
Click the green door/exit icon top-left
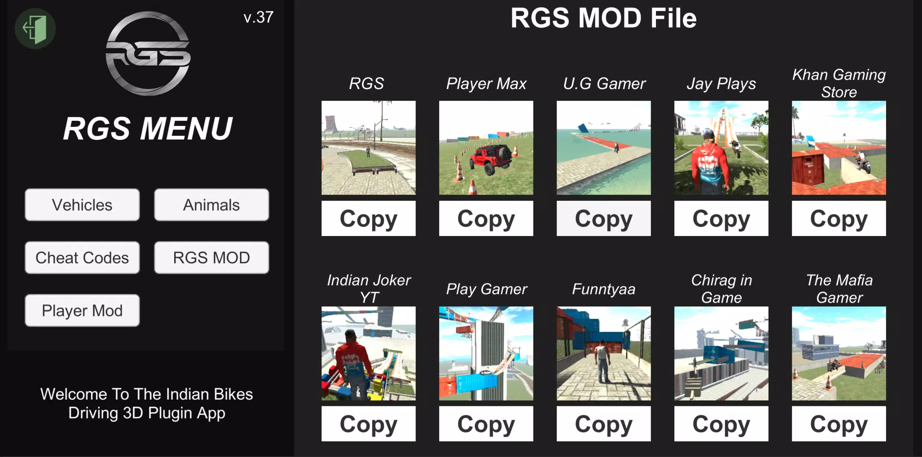coord(33,28)
